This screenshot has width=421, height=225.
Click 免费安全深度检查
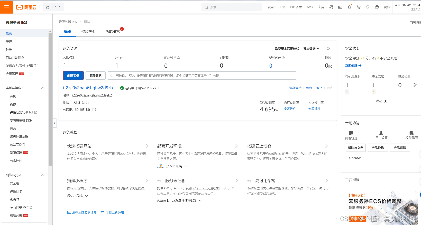tap(287, 48)
